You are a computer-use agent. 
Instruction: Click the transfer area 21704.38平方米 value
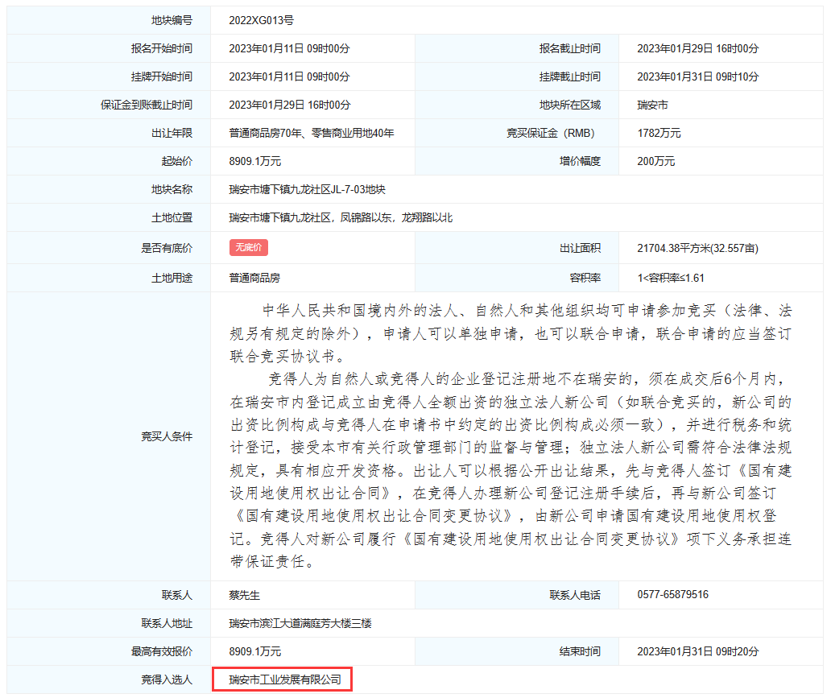pyautogui.click(x=697, y=249)
